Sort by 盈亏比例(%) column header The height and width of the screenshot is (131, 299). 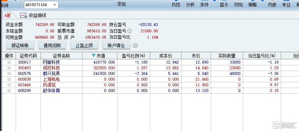(x=133, y=56)
